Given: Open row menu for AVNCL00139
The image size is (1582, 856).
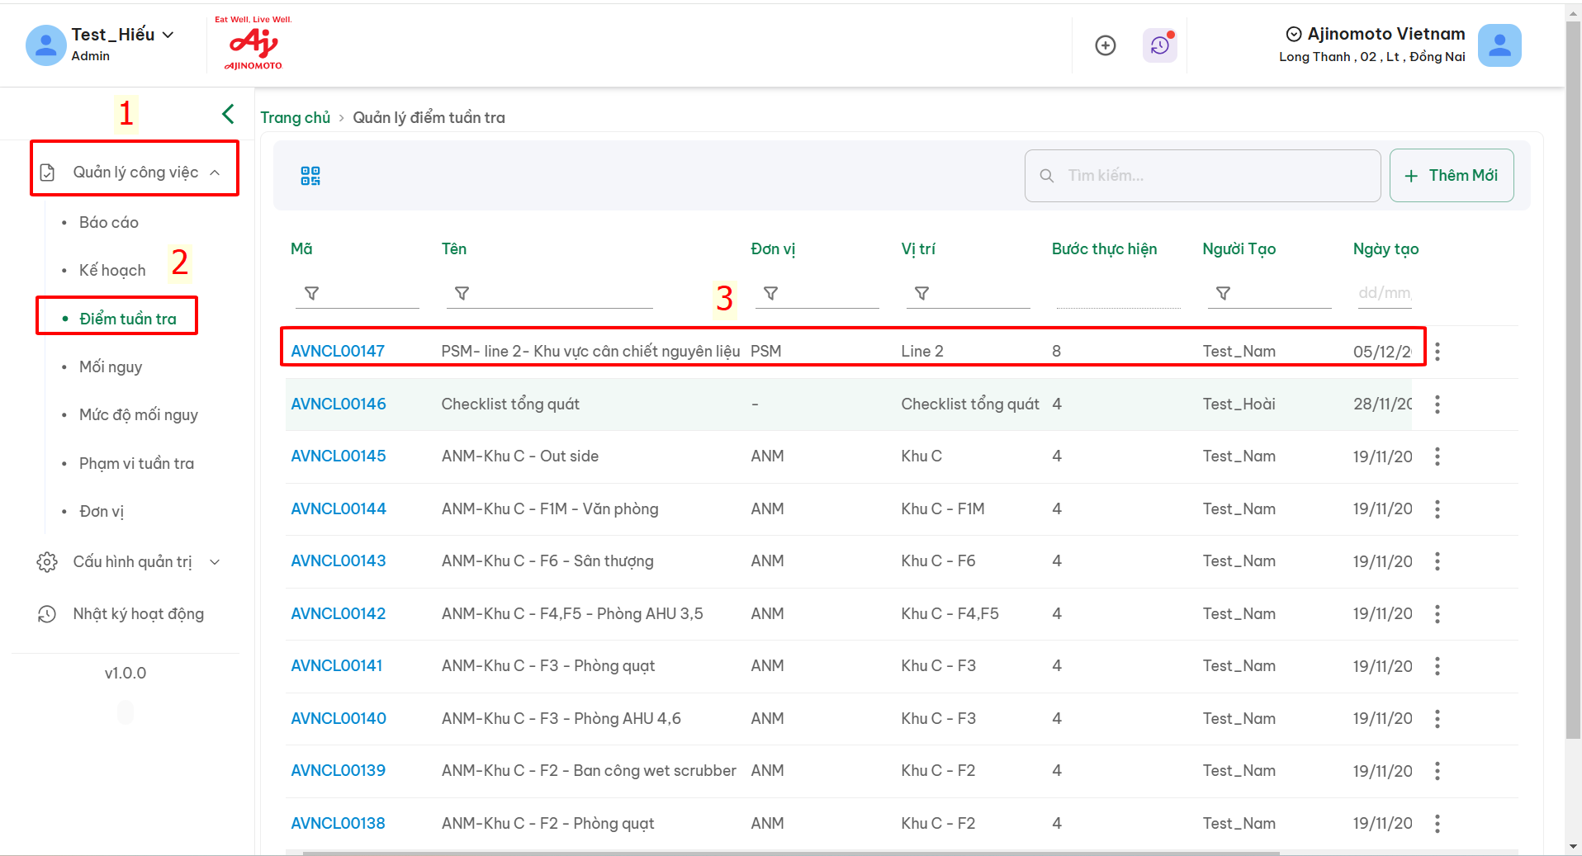Looking at the screenshot, I should (x=1438, y=771).
